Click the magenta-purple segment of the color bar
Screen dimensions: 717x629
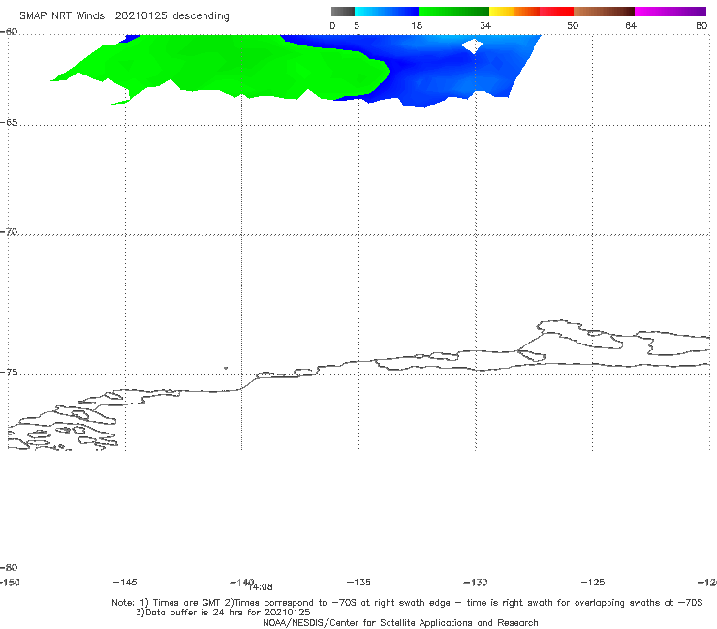[670, 12]
